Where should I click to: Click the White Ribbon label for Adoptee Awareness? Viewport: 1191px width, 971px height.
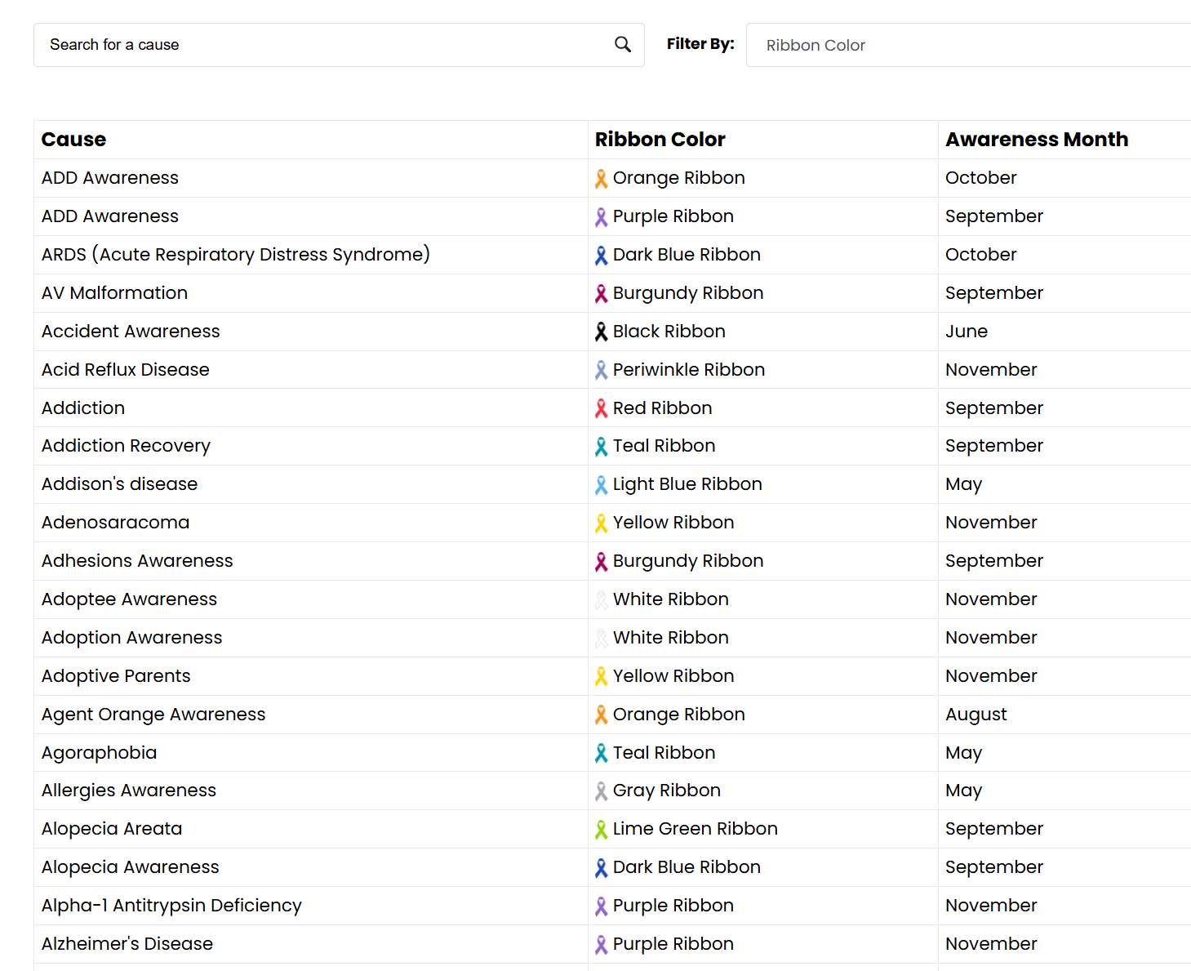click(x=671, y=599)
